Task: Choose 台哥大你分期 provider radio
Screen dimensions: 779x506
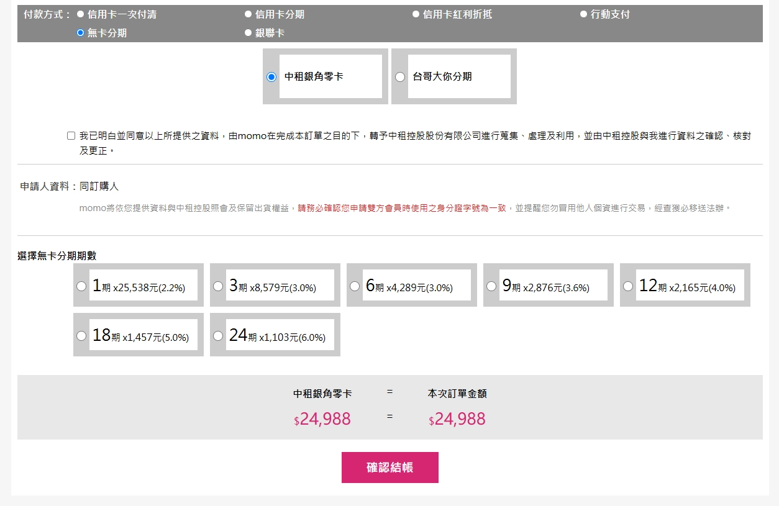Action: 400,77
